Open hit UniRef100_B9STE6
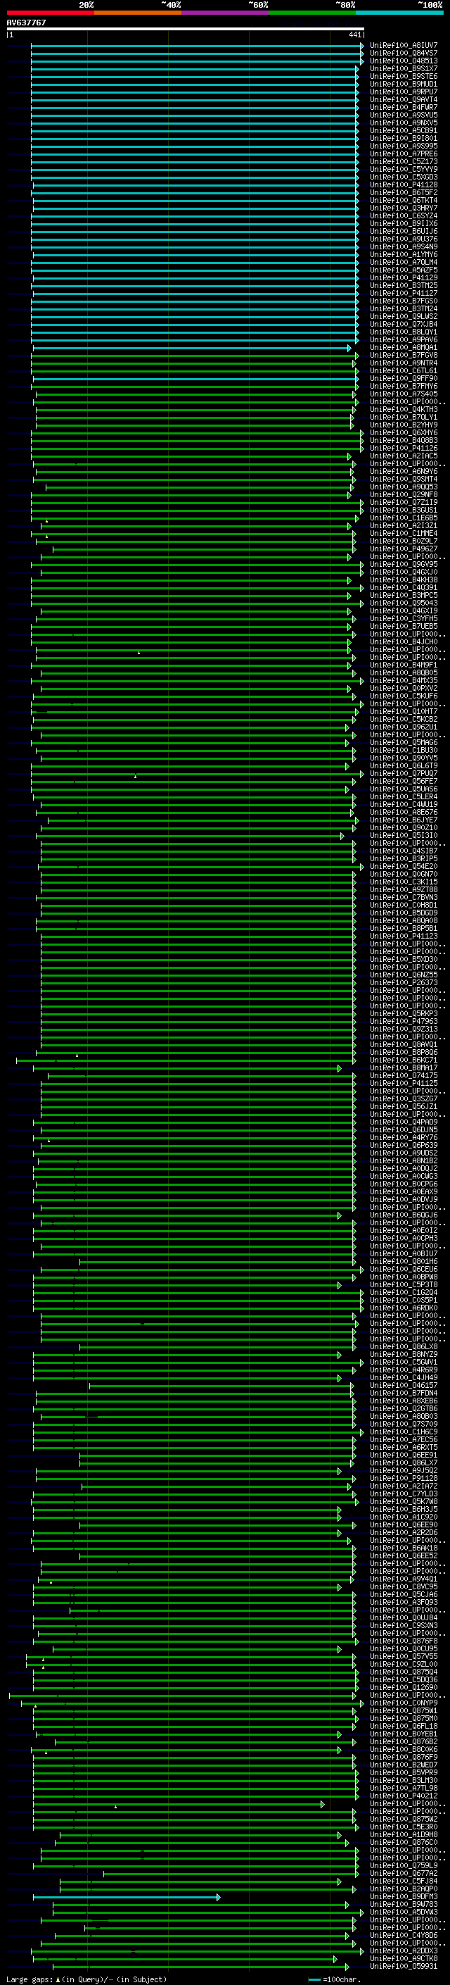The image size is (450, 1985). (x=404, y=76)
